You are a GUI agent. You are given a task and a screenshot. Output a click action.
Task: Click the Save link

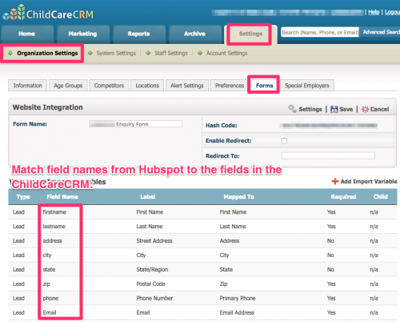click(346, 109)
